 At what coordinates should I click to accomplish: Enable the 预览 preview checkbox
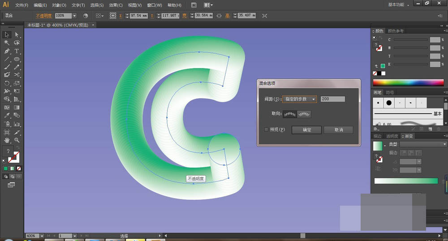click(x=266, y=130)
